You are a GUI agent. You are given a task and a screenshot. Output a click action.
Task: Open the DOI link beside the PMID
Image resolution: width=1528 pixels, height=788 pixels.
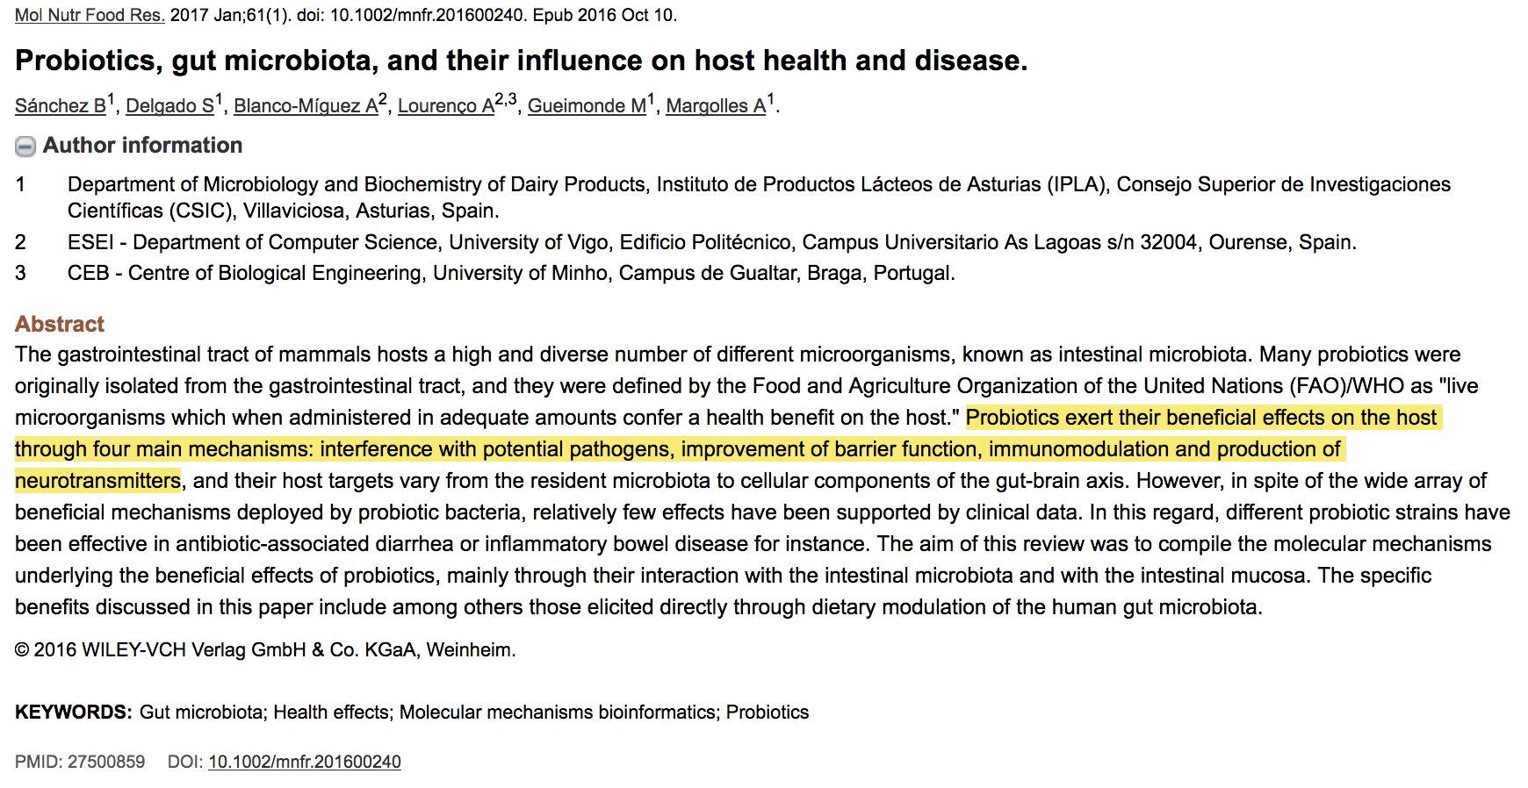click(305, 762)
